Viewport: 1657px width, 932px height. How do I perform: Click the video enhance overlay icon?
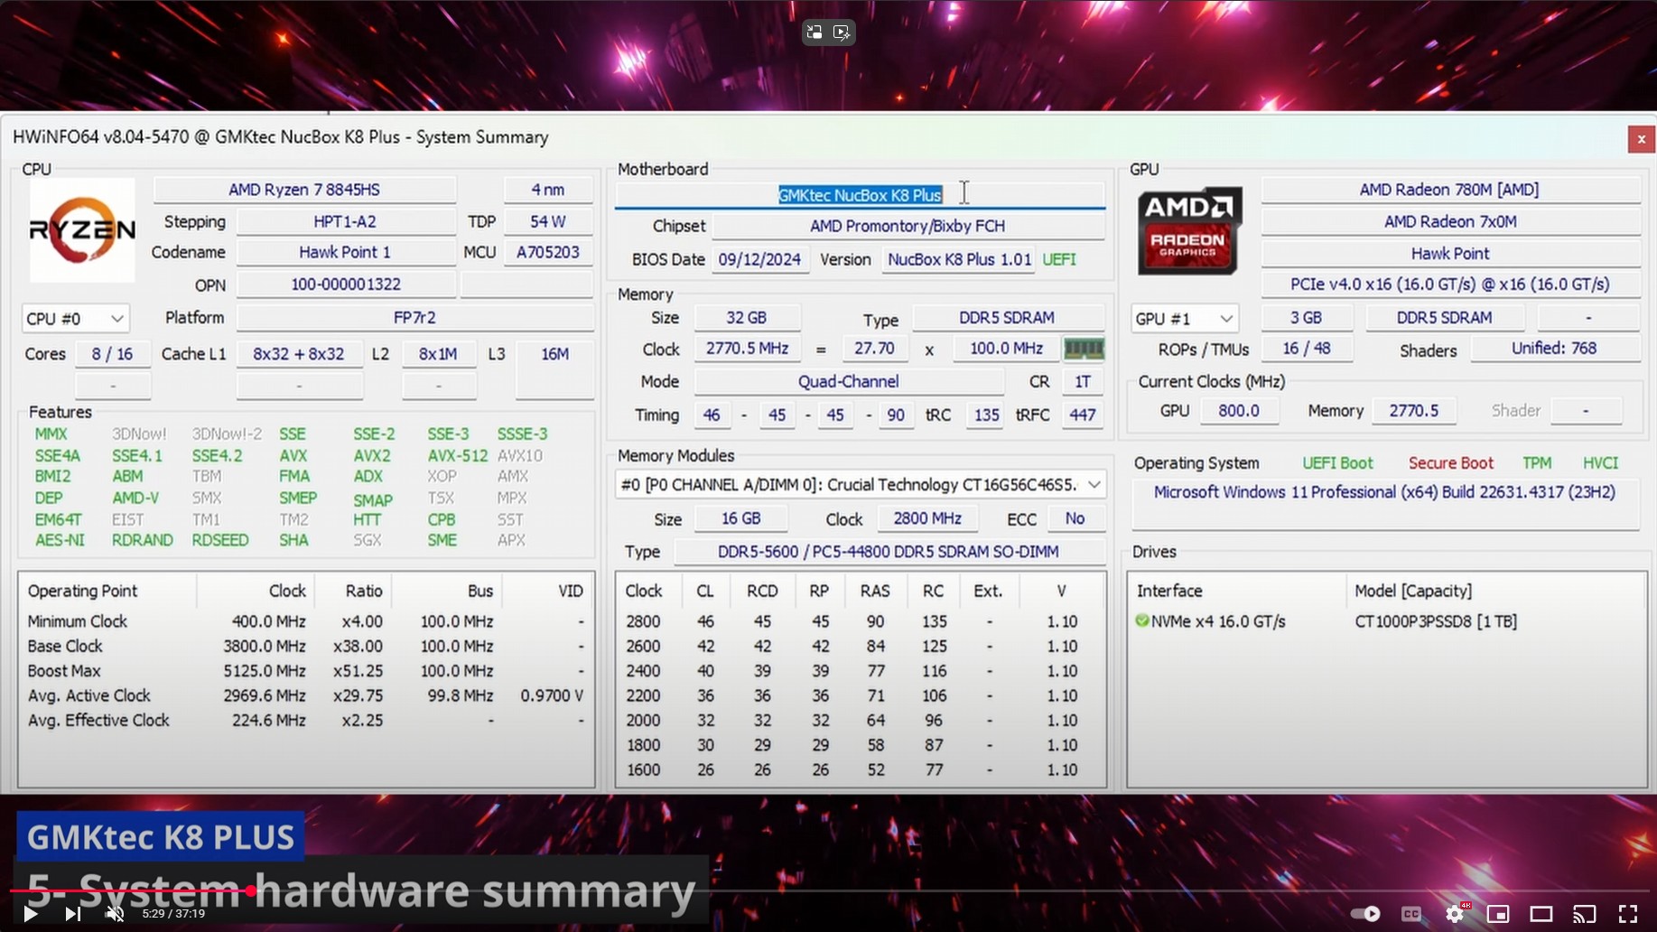[x=842, y=33]
